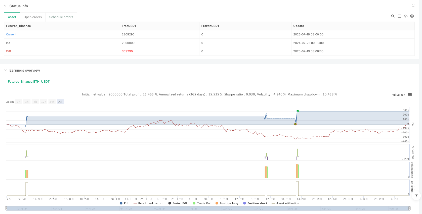Click the search magnifier icon in Status info
The image size is (422, 214).
click(x=393, y=16)
